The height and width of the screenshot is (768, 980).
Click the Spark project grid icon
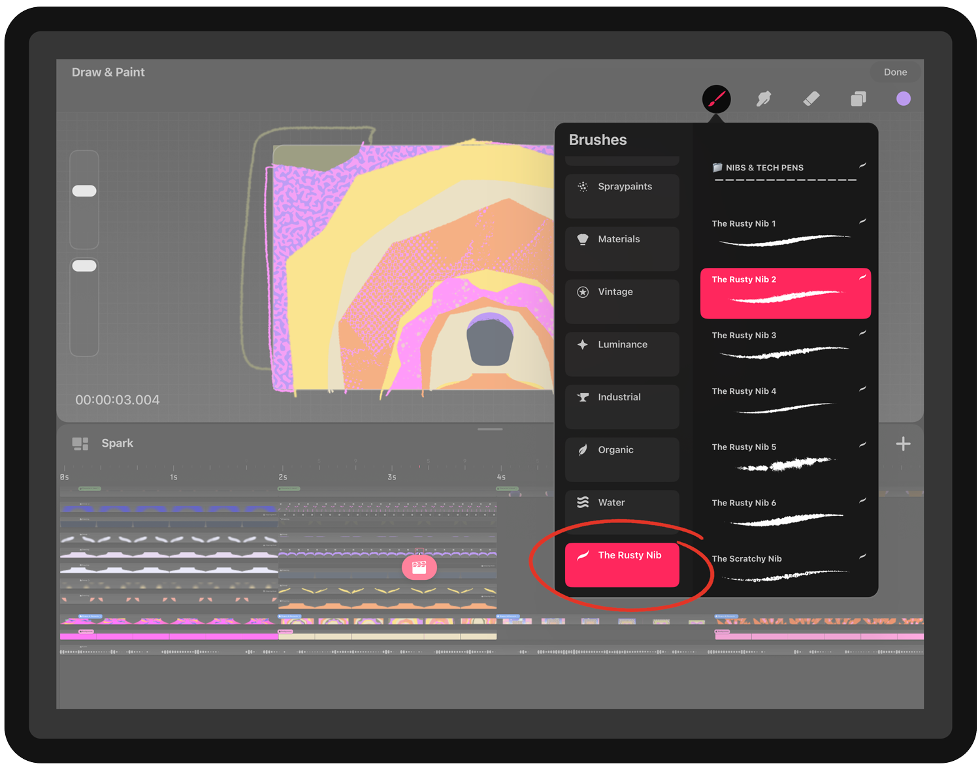[79, 443]
